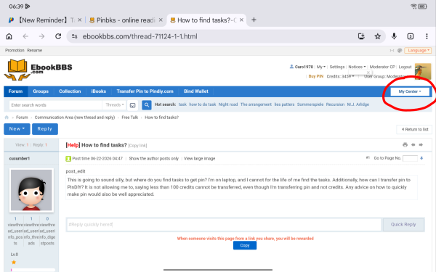Click the Settings link
Image resolution: width=436 pixels, height=272 pixels.
[x=337, y=67]
